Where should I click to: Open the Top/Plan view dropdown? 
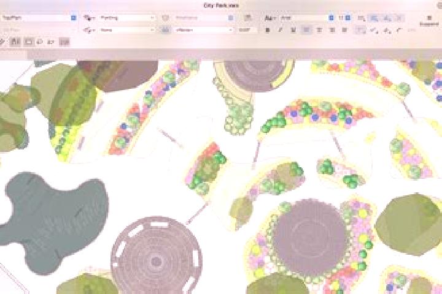point(39,18)
